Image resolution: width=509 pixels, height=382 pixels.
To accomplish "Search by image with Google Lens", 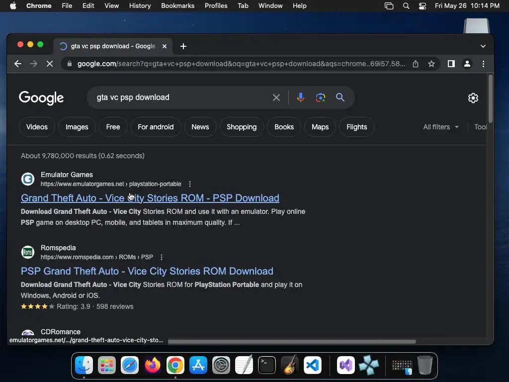I will [321, 97].
